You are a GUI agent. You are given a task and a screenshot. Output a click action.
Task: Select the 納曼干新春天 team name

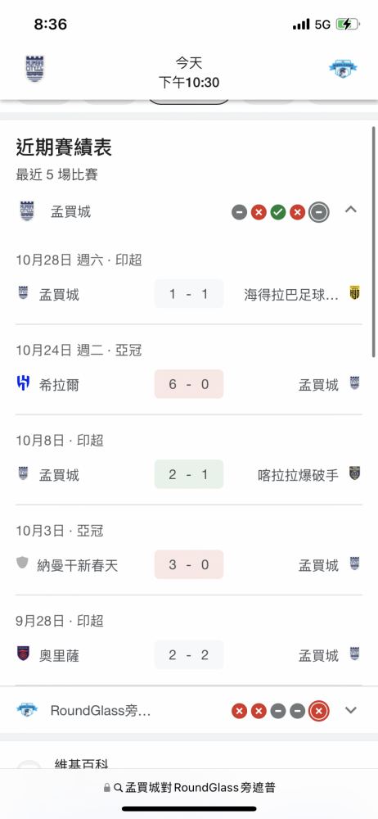(x=79, y=564)
